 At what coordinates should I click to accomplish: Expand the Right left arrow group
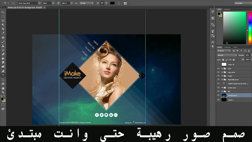pyautogui.click(x=222, y=80)
